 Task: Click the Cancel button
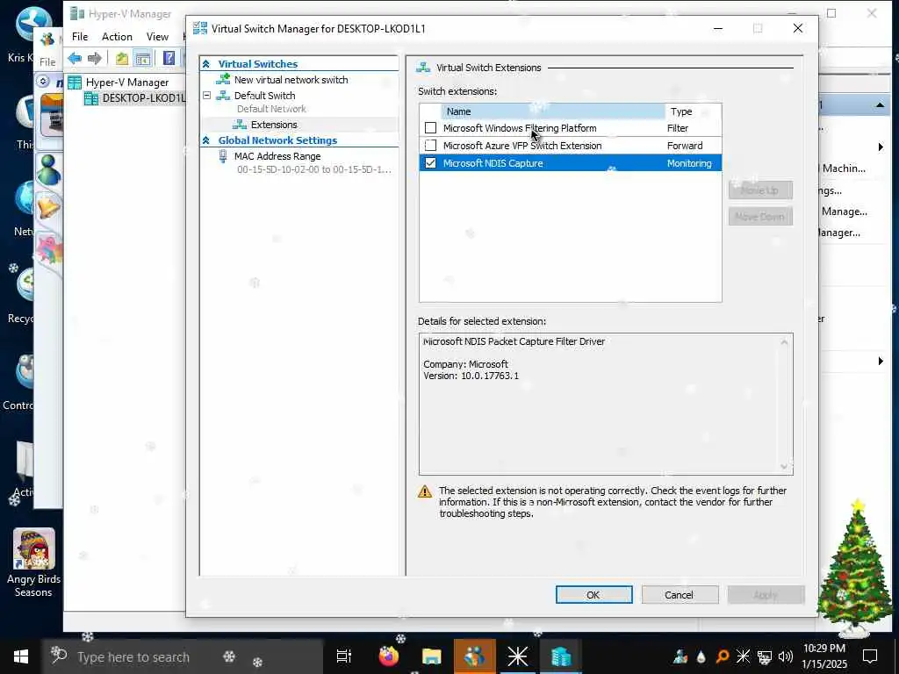[x=680, y=595]
